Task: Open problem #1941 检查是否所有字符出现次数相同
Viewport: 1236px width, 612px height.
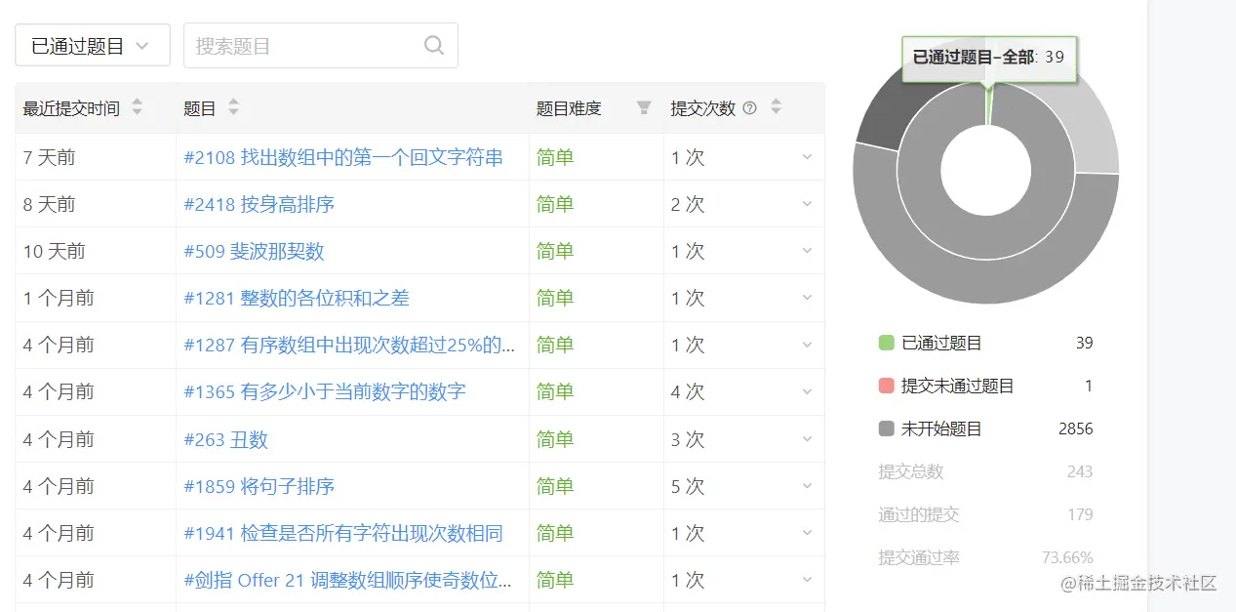Action: click(343, 533)
